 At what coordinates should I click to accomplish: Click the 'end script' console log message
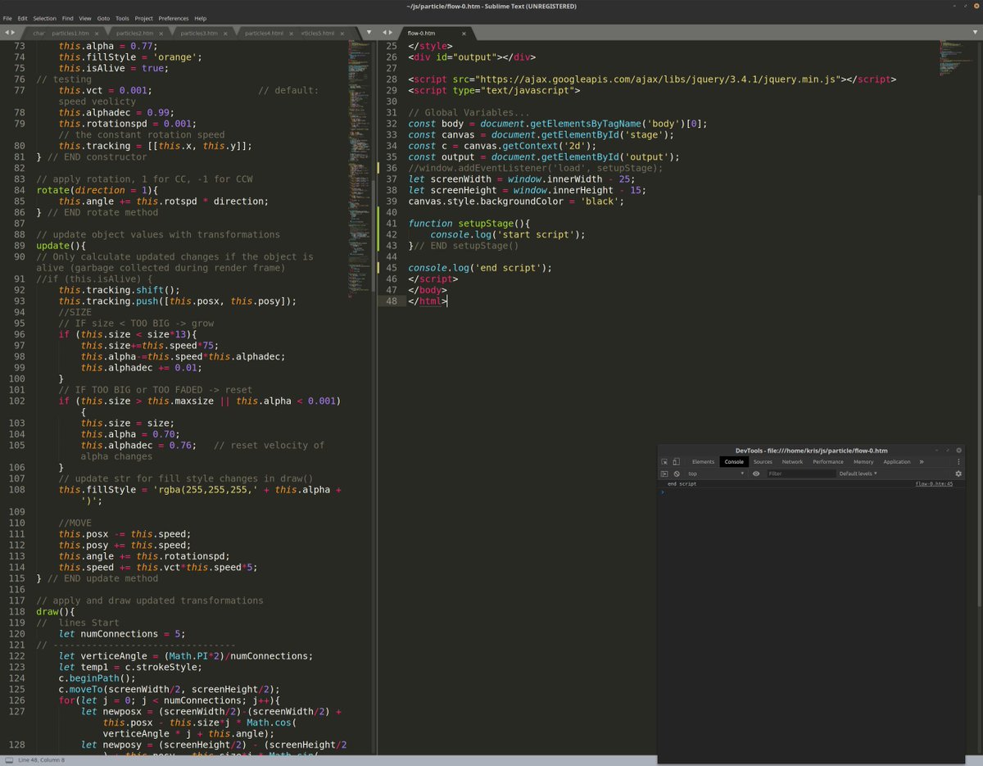point(682,484)
